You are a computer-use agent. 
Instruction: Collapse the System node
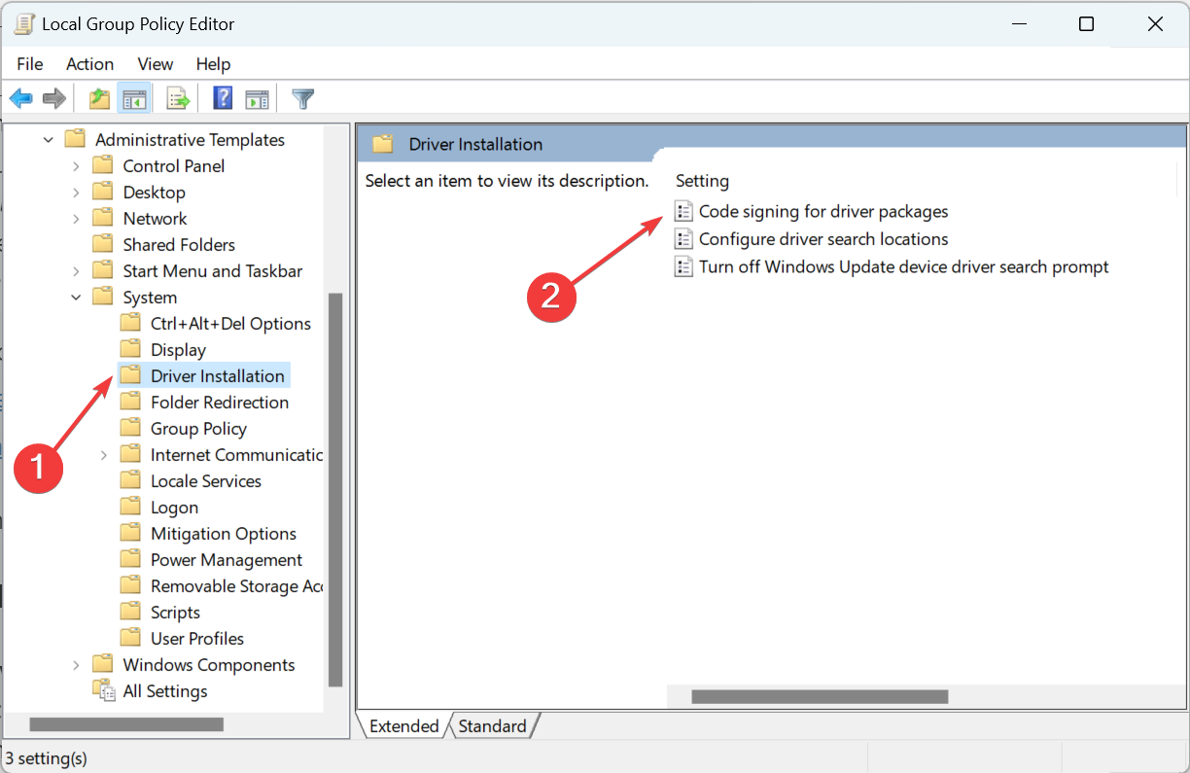[x=76, y=298]
